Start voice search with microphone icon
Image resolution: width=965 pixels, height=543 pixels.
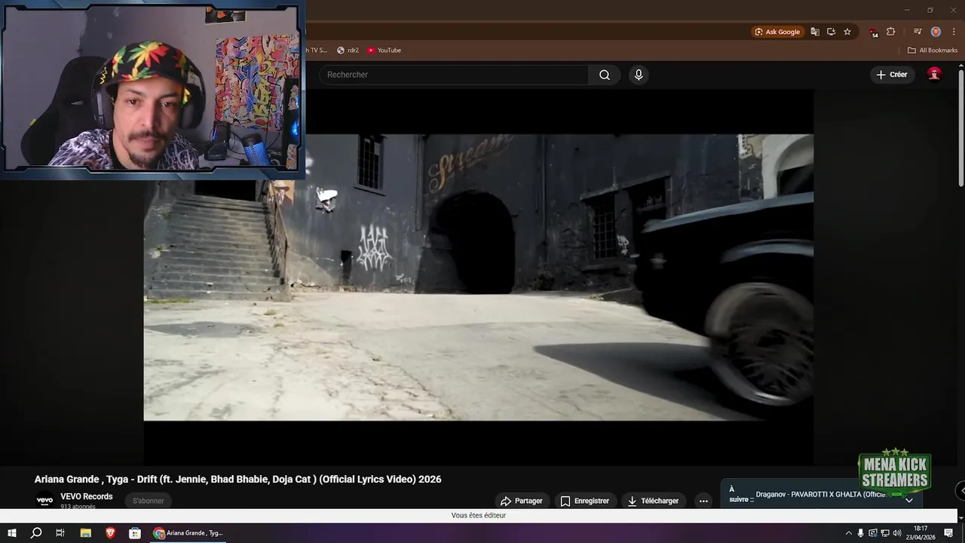639,75
